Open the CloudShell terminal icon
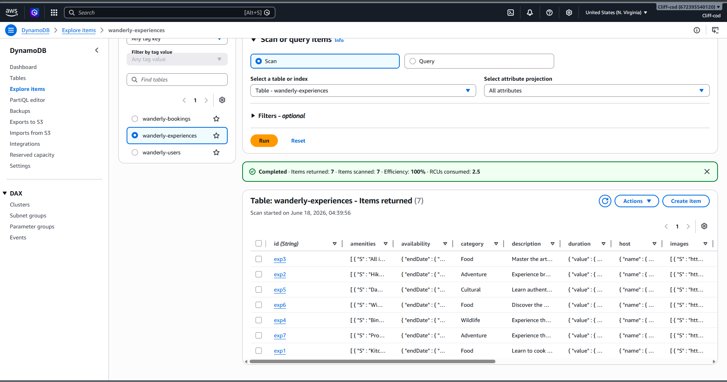 pyautogui.click(x=511, y=13)
